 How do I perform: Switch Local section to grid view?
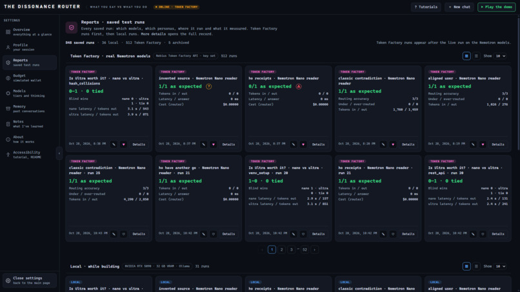[466, 266]
